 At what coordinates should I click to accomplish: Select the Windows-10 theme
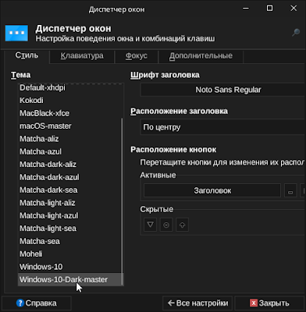70,267
